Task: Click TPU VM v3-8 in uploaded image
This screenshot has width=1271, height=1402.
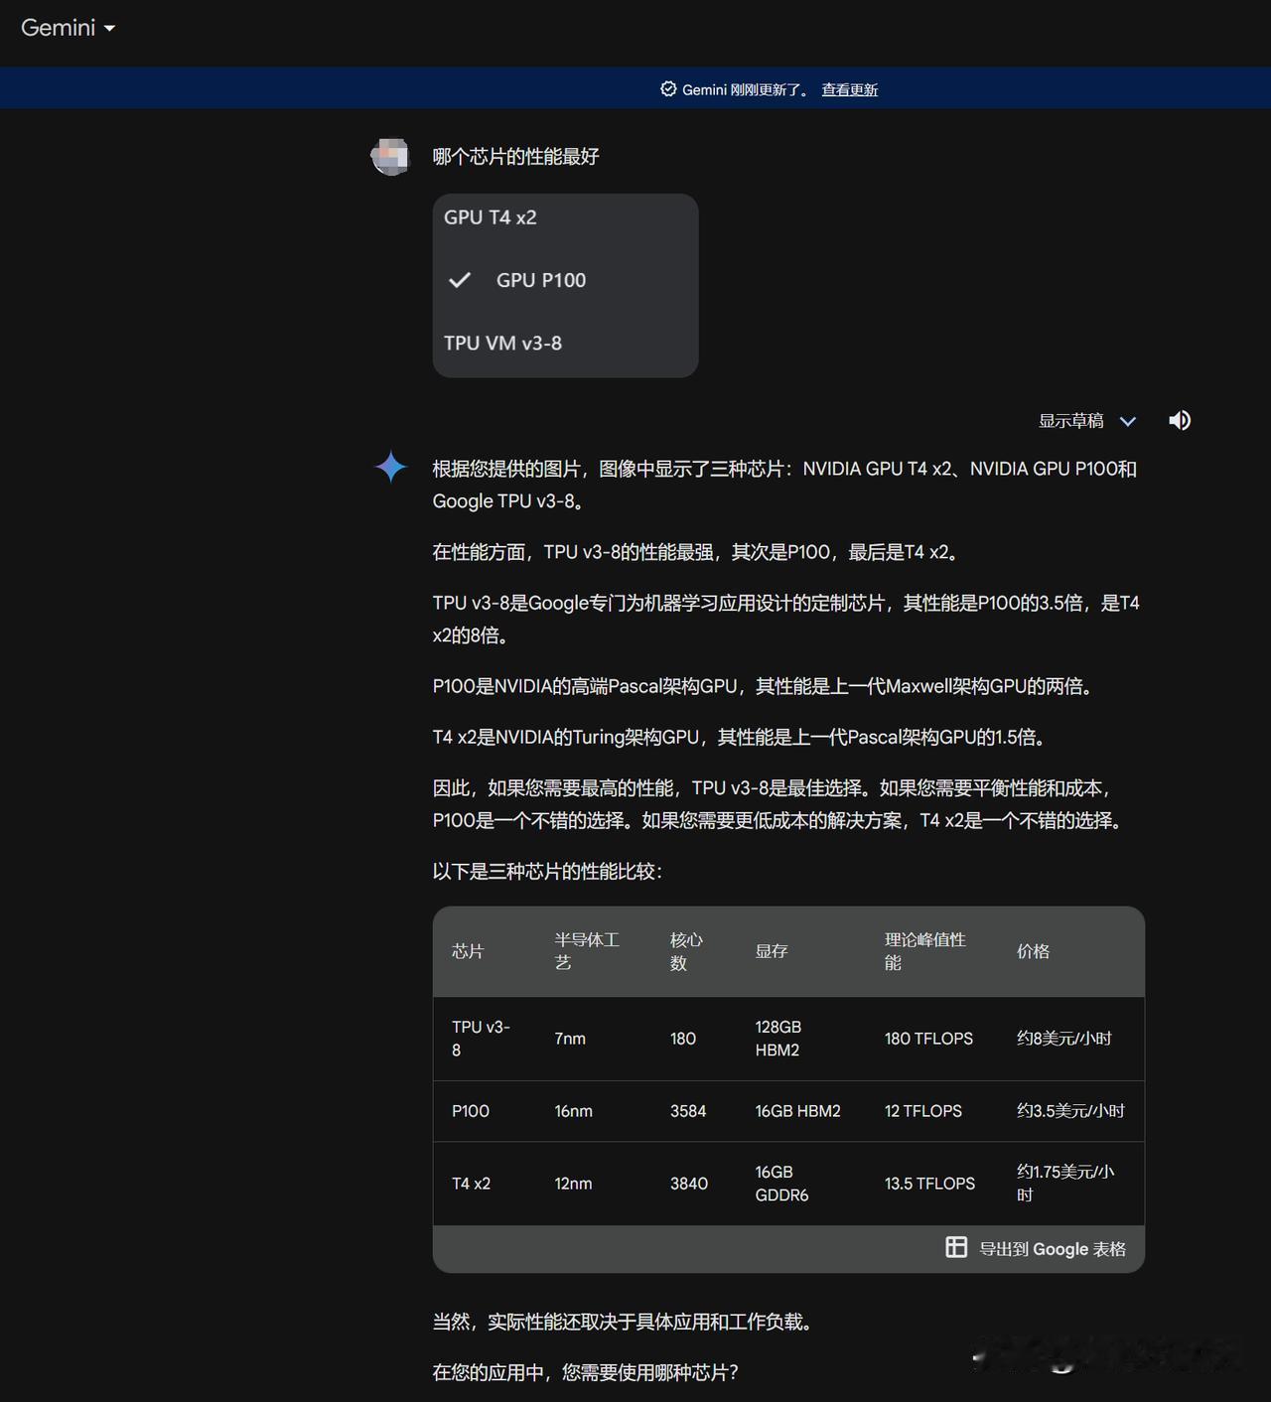Action: click(x=502, y=344)
